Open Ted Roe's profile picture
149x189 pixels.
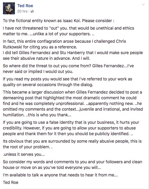(x=9, y=8)
